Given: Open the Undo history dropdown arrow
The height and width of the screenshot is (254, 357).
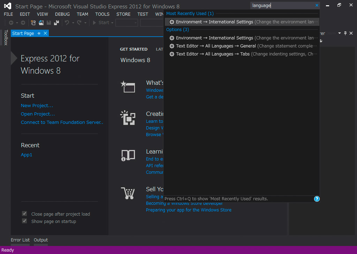Looking at the screenshot, I should click(73, 23).
